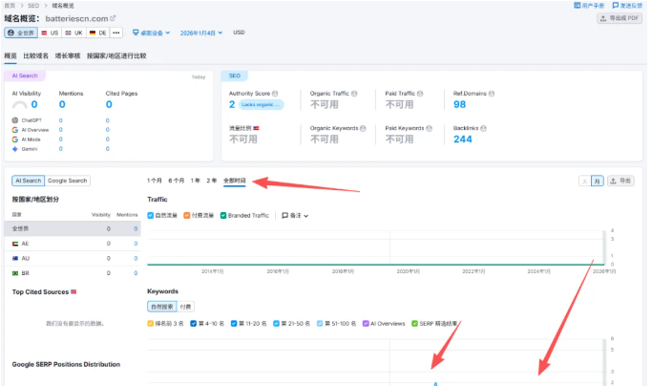This screenshot has width=652, height=386.
Task: Expand the 备注 notes dropdown
Action: 295,215
